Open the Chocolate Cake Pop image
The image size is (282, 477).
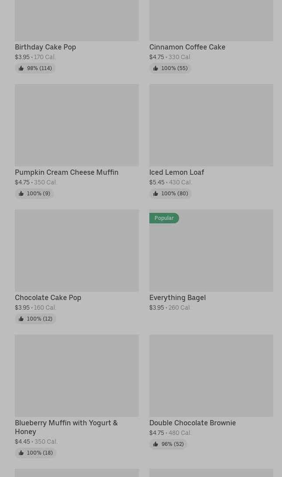77,250
